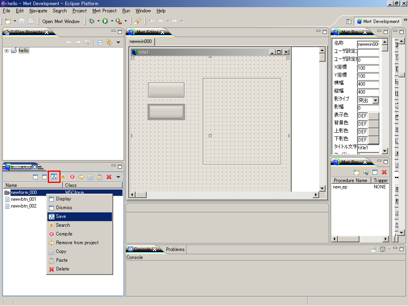
Task: Expand the hello project tree node
Action: [7, 51]
